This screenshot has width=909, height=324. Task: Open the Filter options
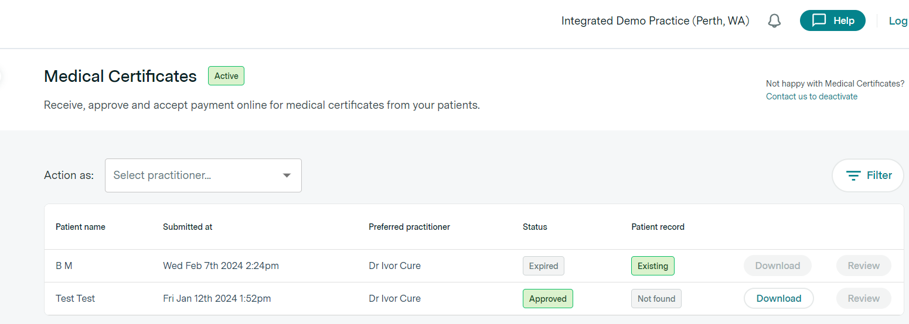(868, 175)
